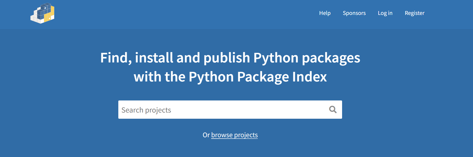Trigger a search using the magnifier icon
This screenshot has height=157, width=473.
[333, 109]
